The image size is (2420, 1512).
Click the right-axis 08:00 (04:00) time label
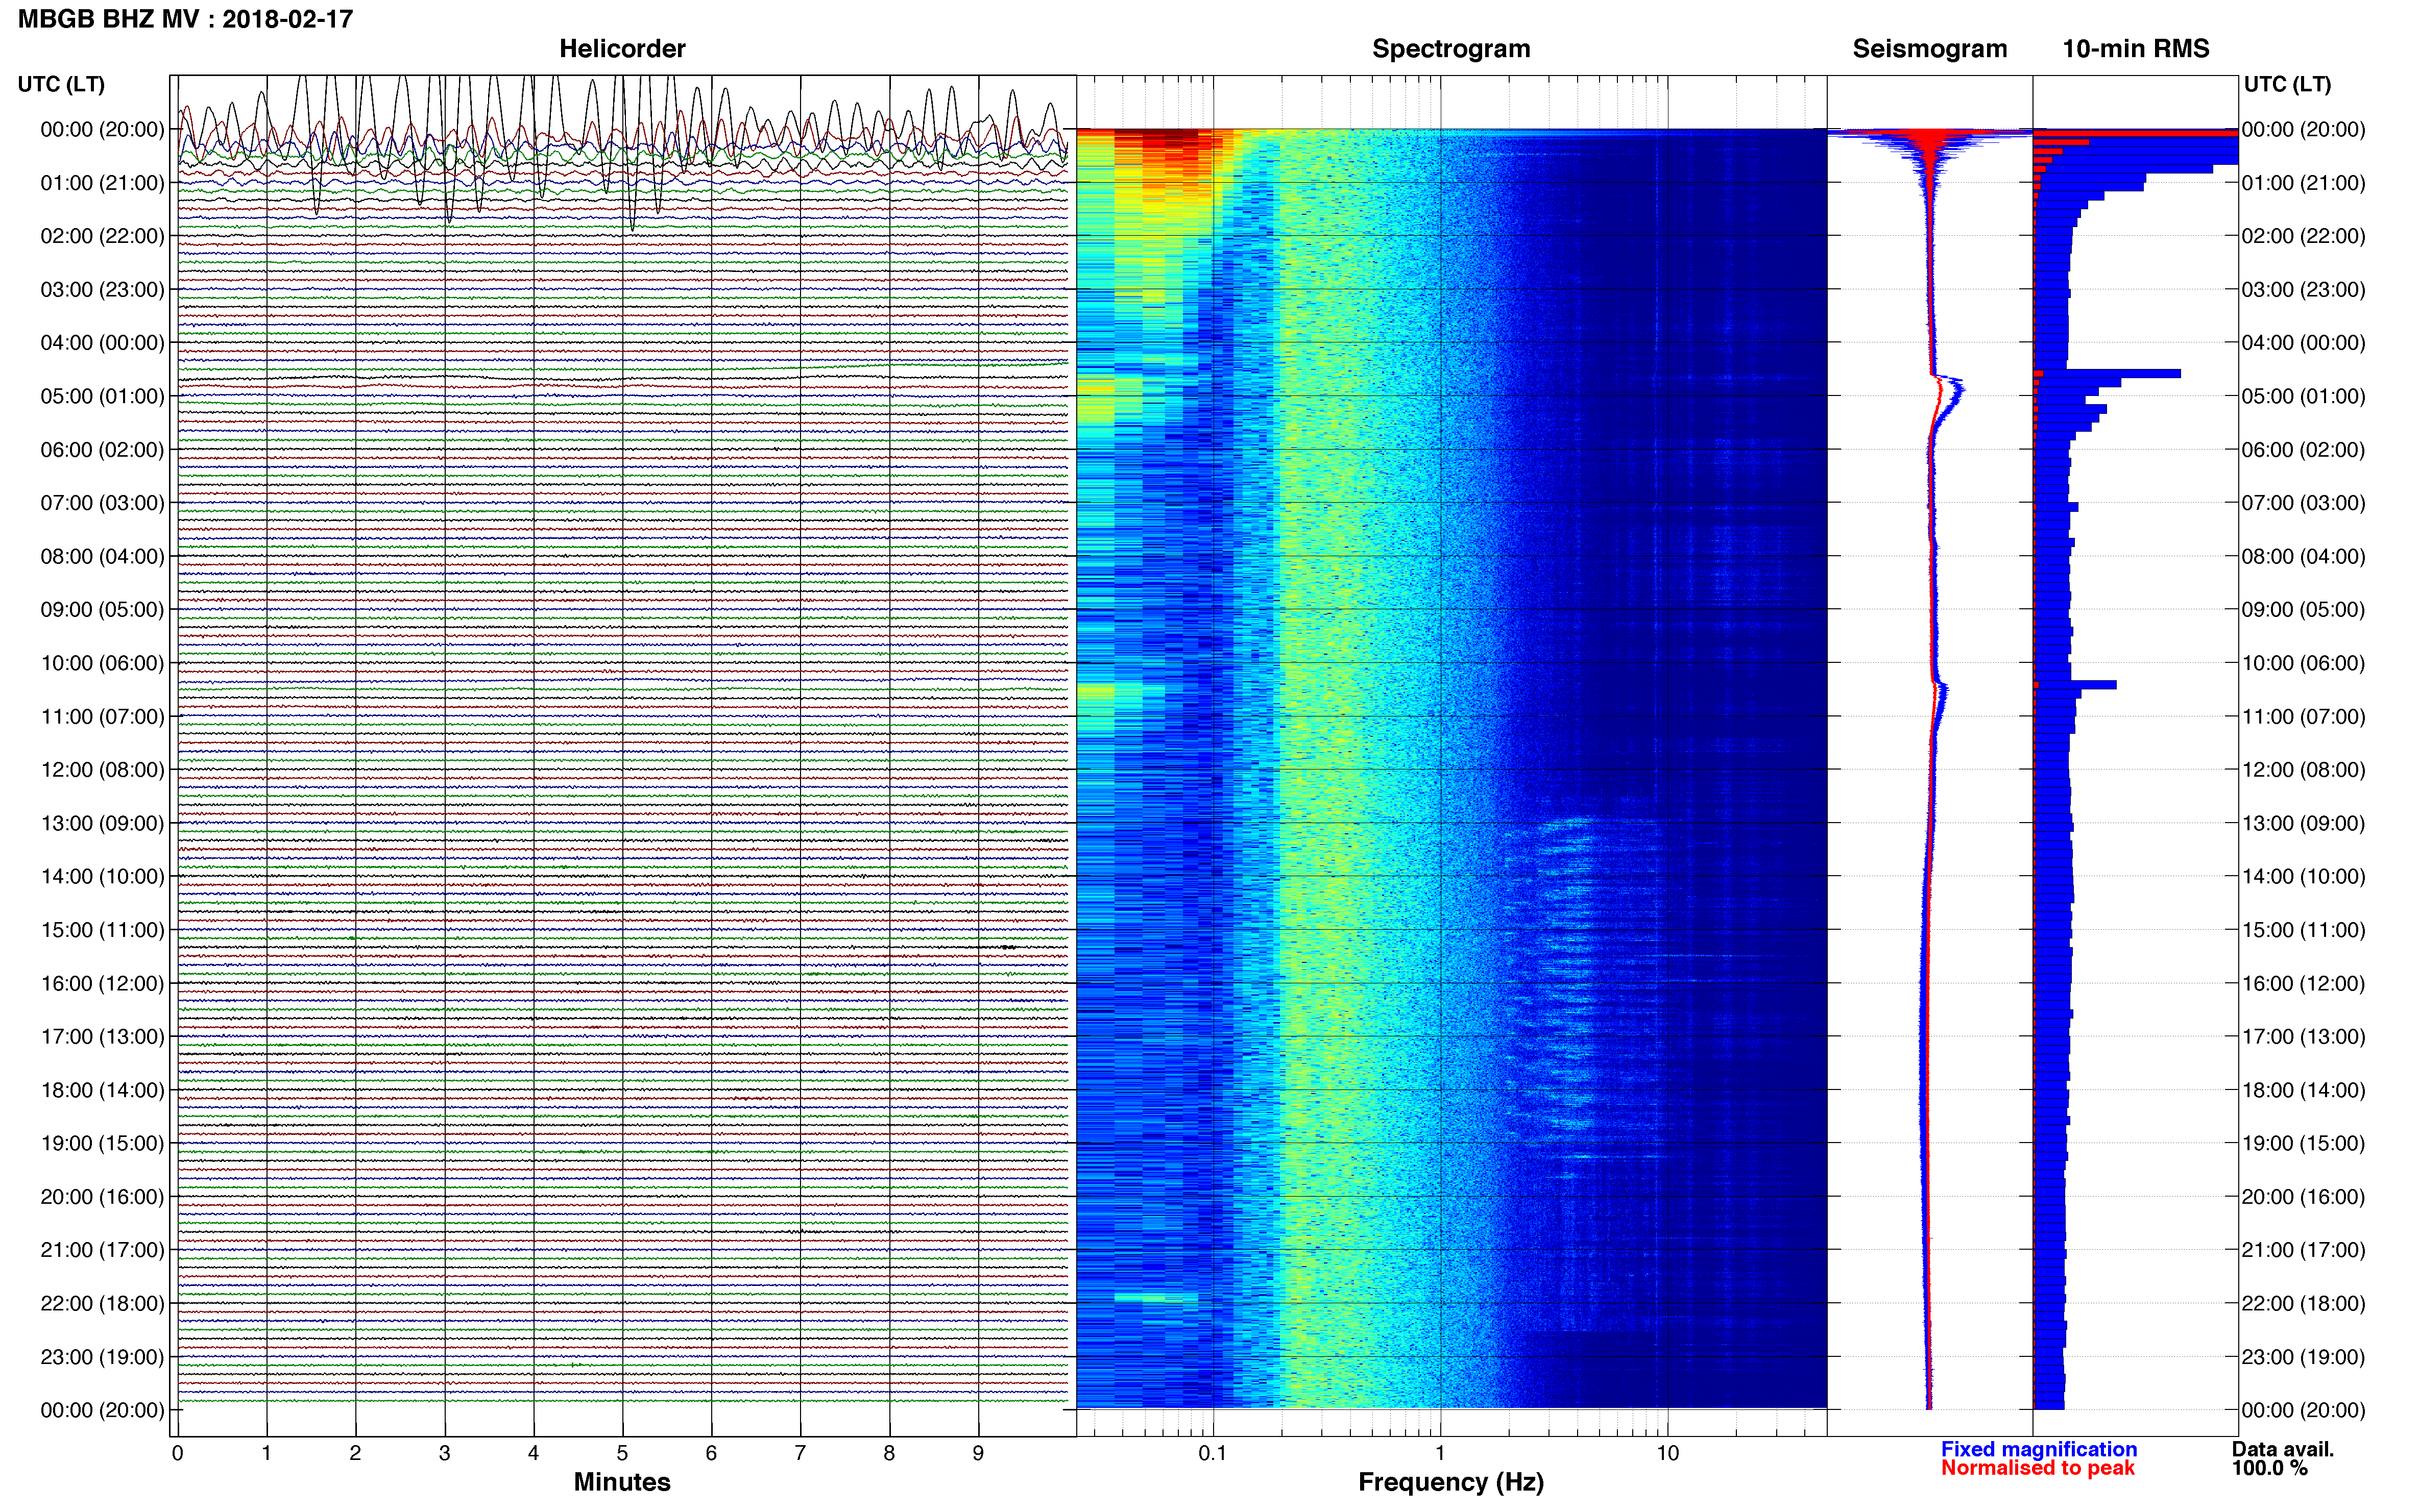[x=2303, y=556]
